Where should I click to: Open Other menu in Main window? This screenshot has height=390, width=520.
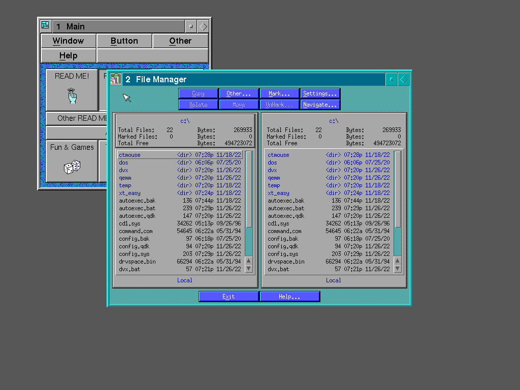[180, 41]
